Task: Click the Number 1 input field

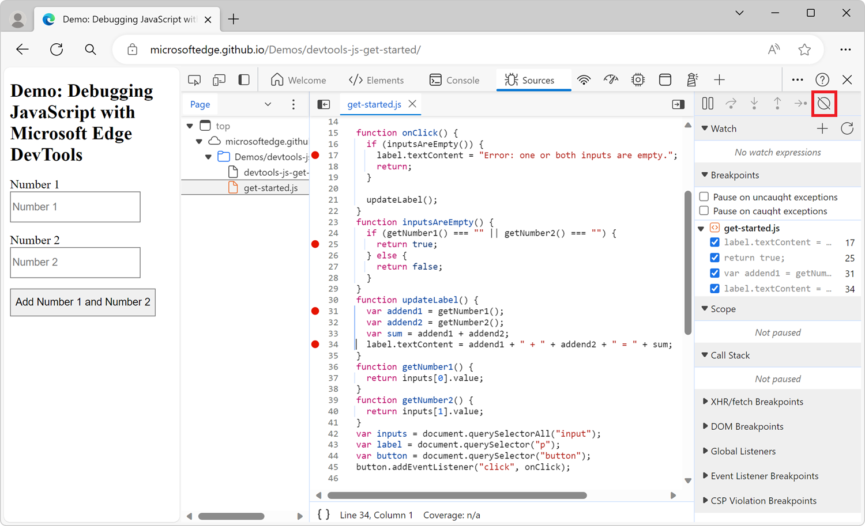Action: point(75,207)
